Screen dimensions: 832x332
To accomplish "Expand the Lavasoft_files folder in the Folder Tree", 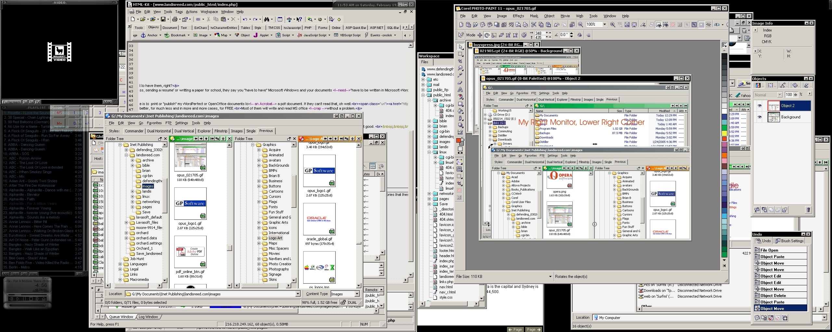I will tap(126, 222).
